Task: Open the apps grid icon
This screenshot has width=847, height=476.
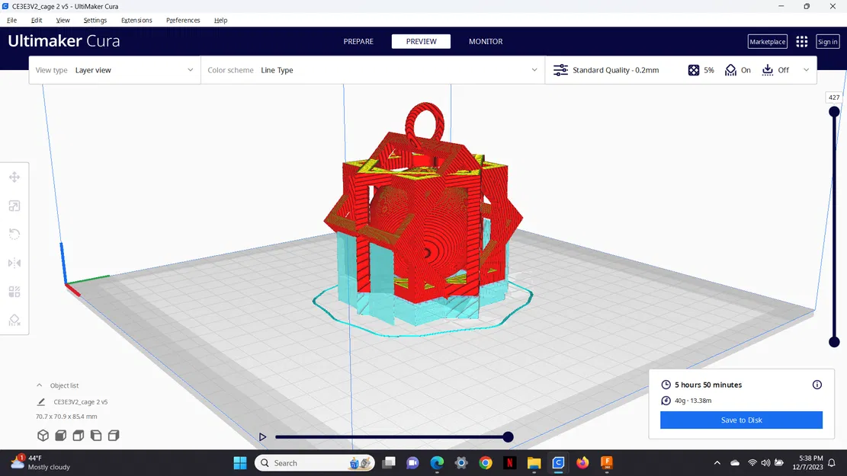Action: pos(801,42)
